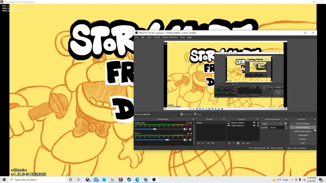Open the weather 72°F Clear widget
Screen dimensions: 326x183
(280, 180)
